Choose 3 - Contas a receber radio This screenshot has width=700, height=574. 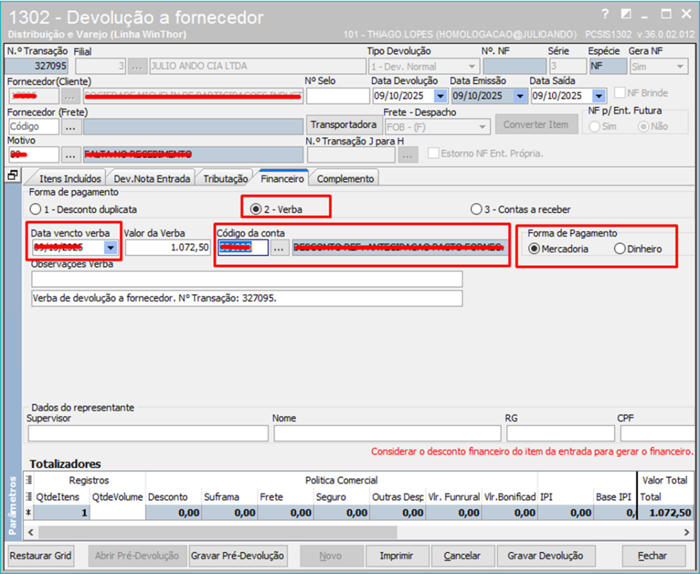pos(476,209)
